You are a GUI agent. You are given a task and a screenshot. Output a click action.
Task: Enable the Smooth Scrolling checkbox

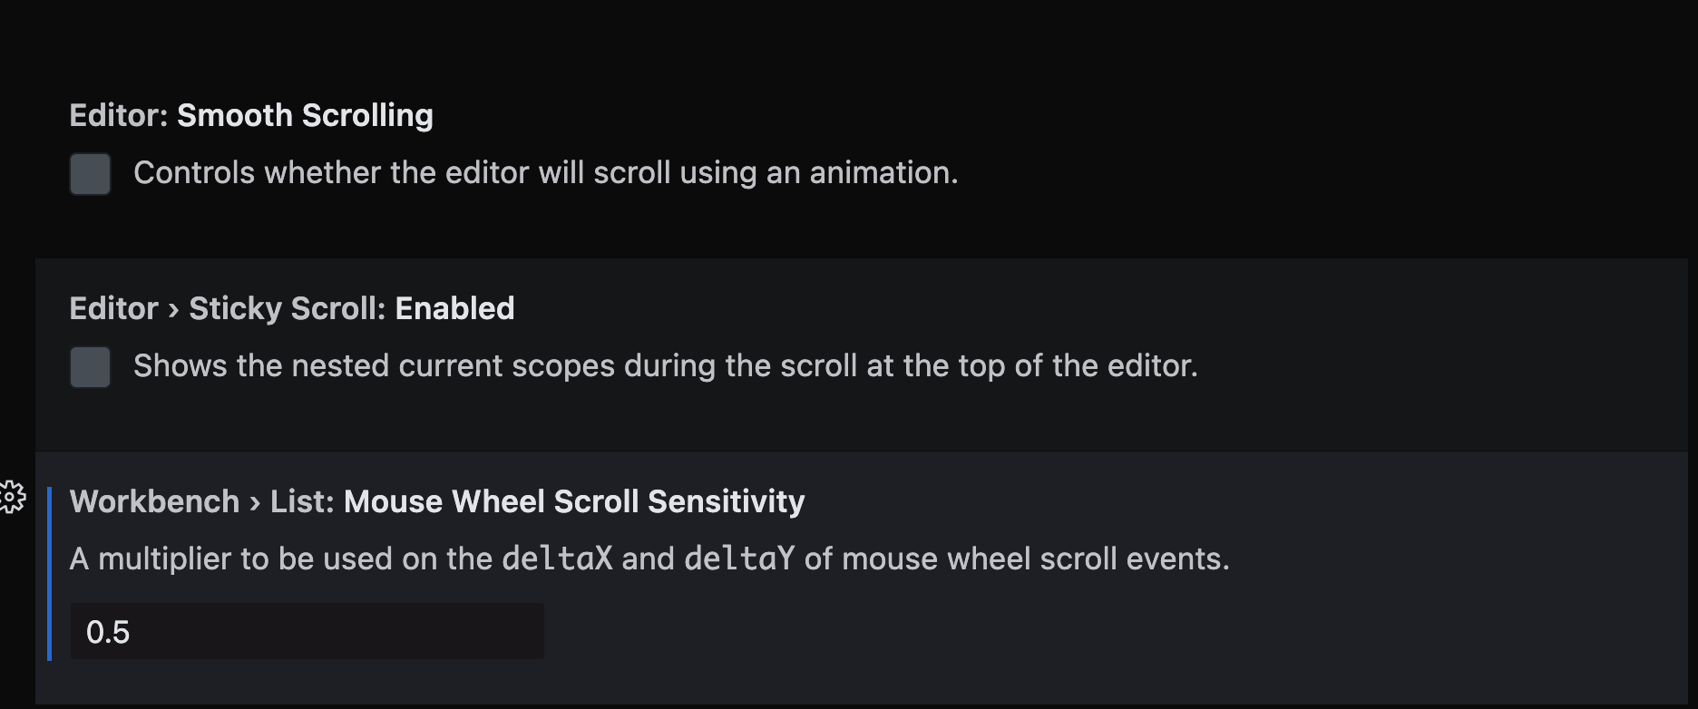click(x=89, y=174)
